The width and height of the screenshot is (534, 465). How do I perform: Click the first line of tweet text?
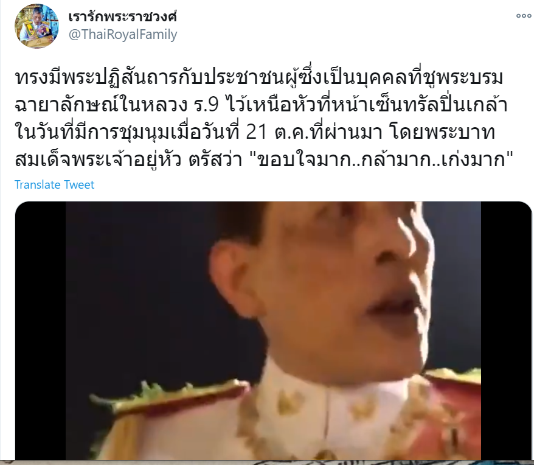coord(259,78)
